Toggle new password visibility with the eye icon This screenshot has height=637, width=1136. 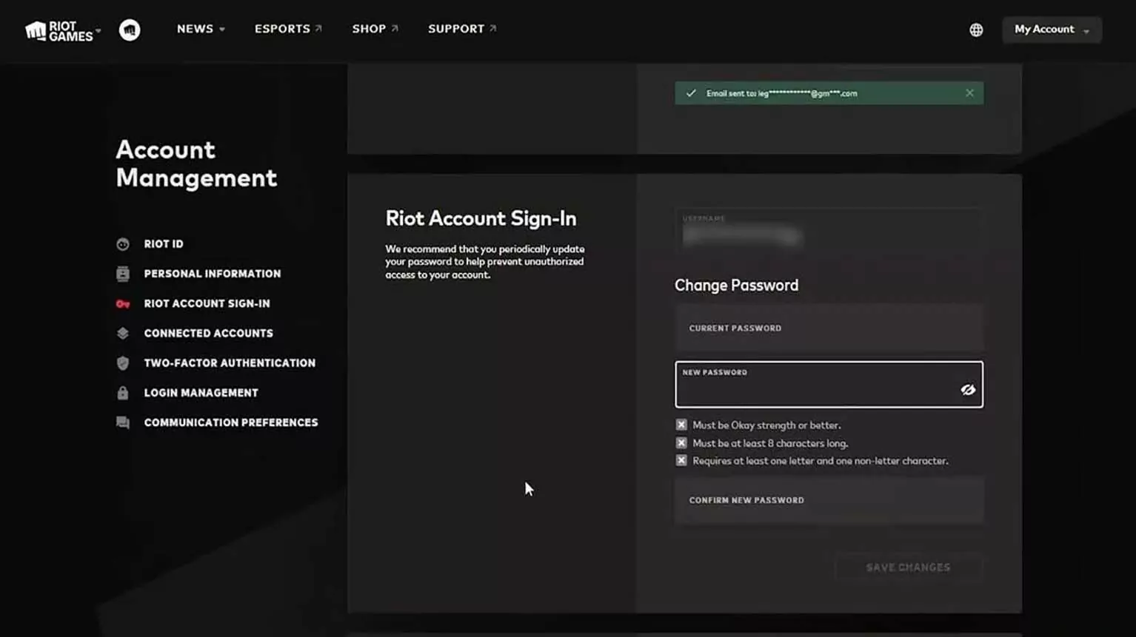pyautogui.click(x=968, y=389)
